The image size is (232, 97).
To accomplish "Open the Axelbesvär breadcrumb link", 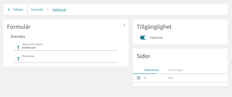I will point(59,10).
